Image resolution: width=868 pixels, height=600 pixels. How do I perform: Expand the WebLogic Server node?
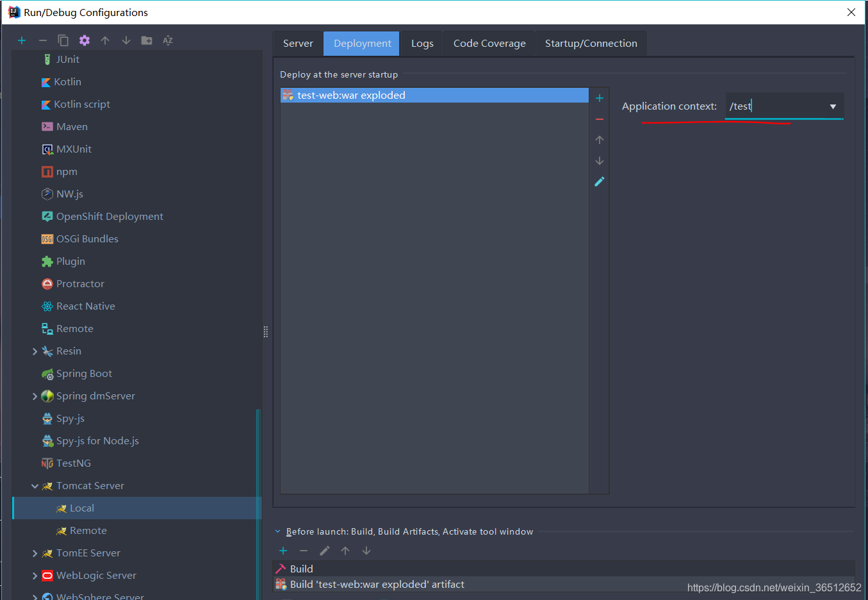(x=35, y=576)
